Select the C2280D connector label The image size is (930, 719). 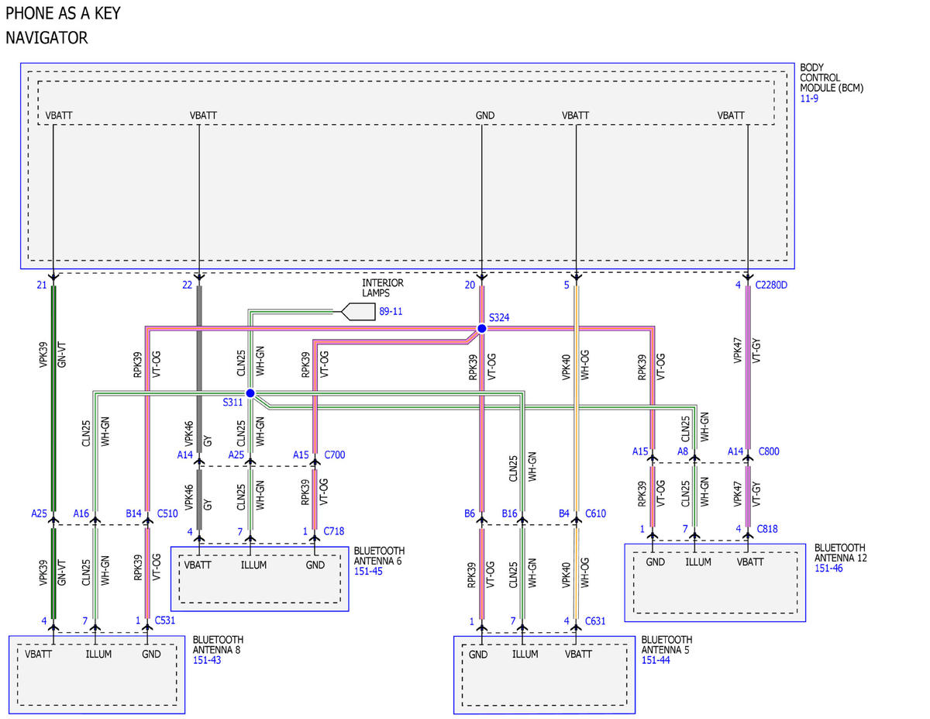[773, 285]
